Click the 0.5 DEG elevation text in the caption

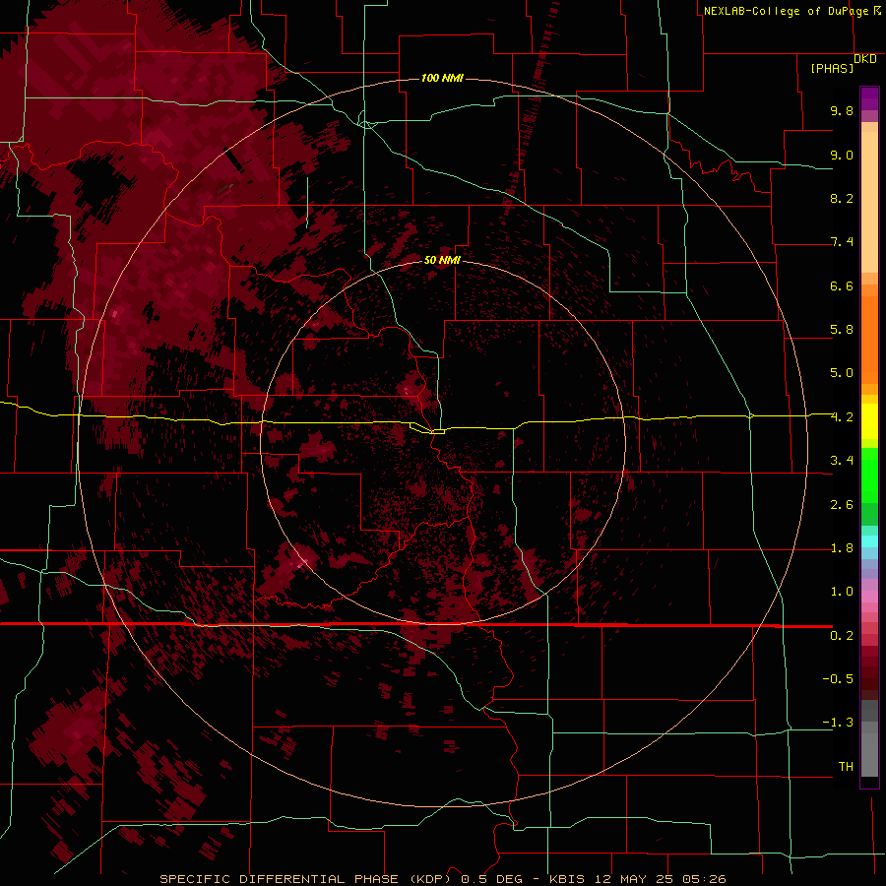click(493, 879)
